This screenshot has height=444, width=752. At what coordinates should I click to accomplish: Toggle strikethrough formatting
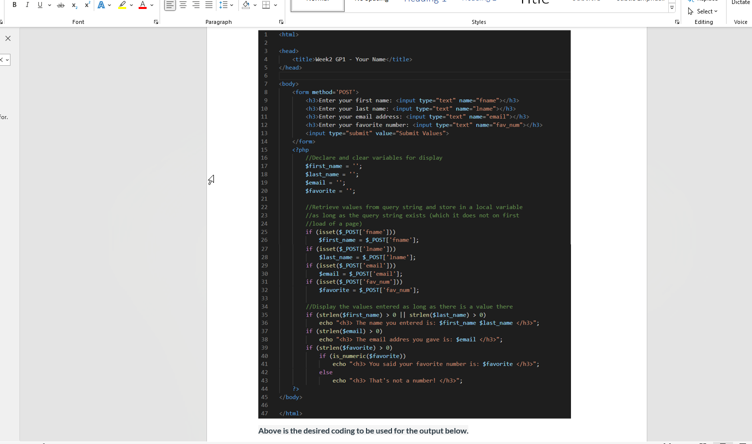(x=61, y=5)
